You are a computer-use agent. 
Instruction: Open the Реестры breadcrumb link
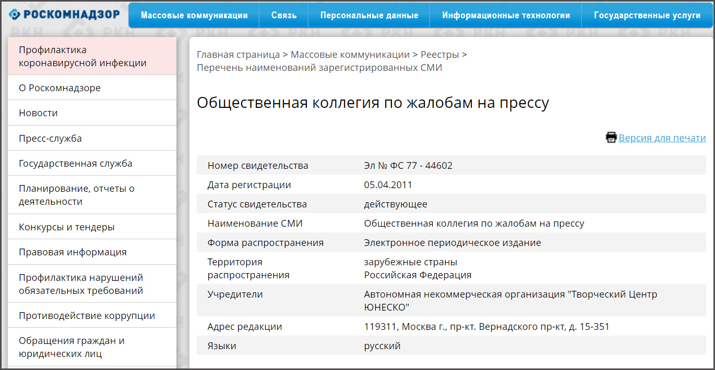[x=440, y=54]
